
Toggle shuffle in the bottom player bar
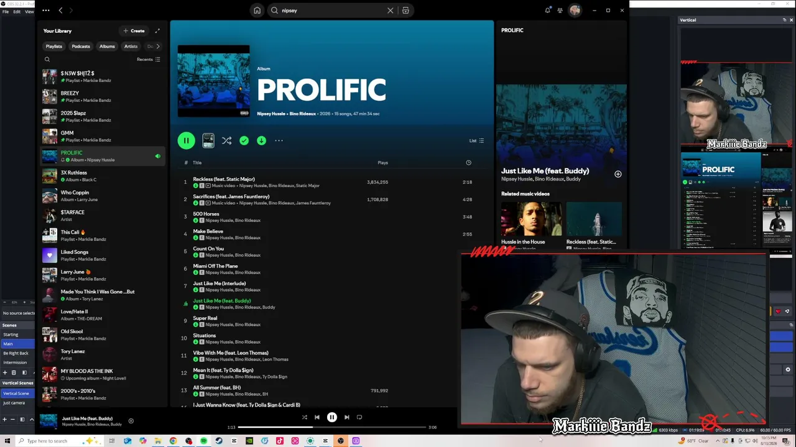pos(304,417)
